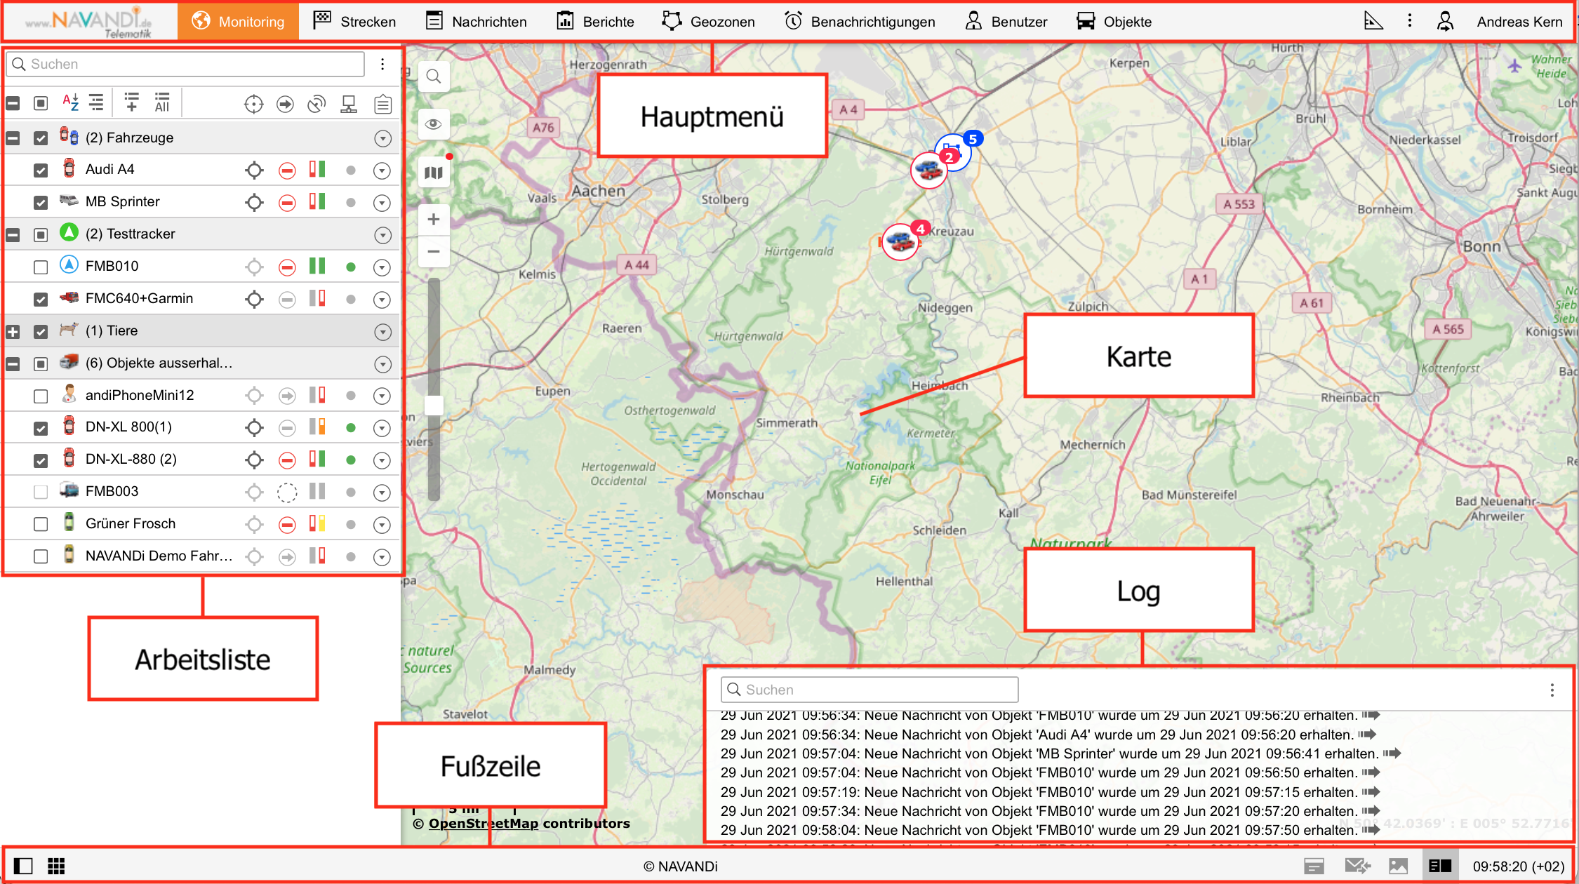Click the map zoom in plus button

434,220
